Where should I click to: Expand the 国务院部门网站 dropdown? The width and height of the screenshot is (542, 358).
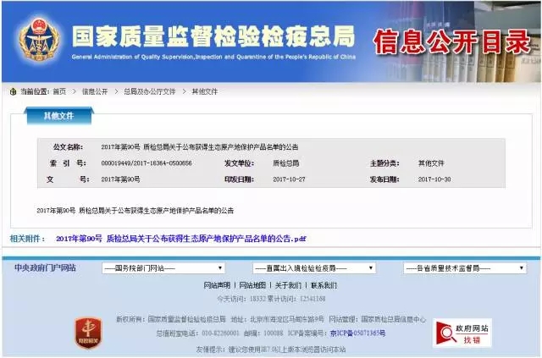[x=163, y=268]
